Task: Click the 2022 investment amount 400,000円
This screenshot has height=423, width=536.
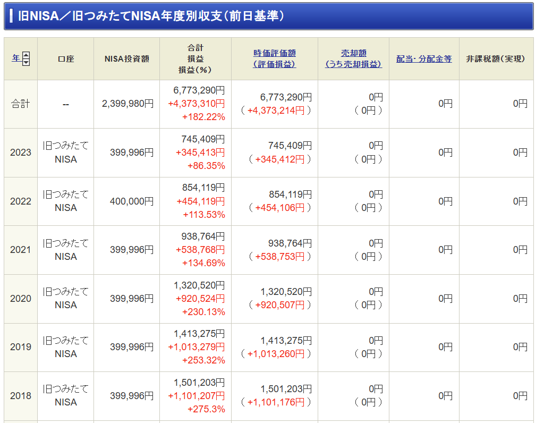Action: [x=132, y=201]
